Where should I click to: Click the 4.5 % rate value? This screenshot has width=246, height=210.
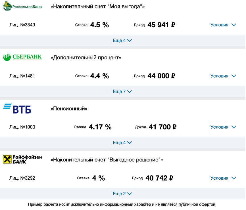(99, 25)
